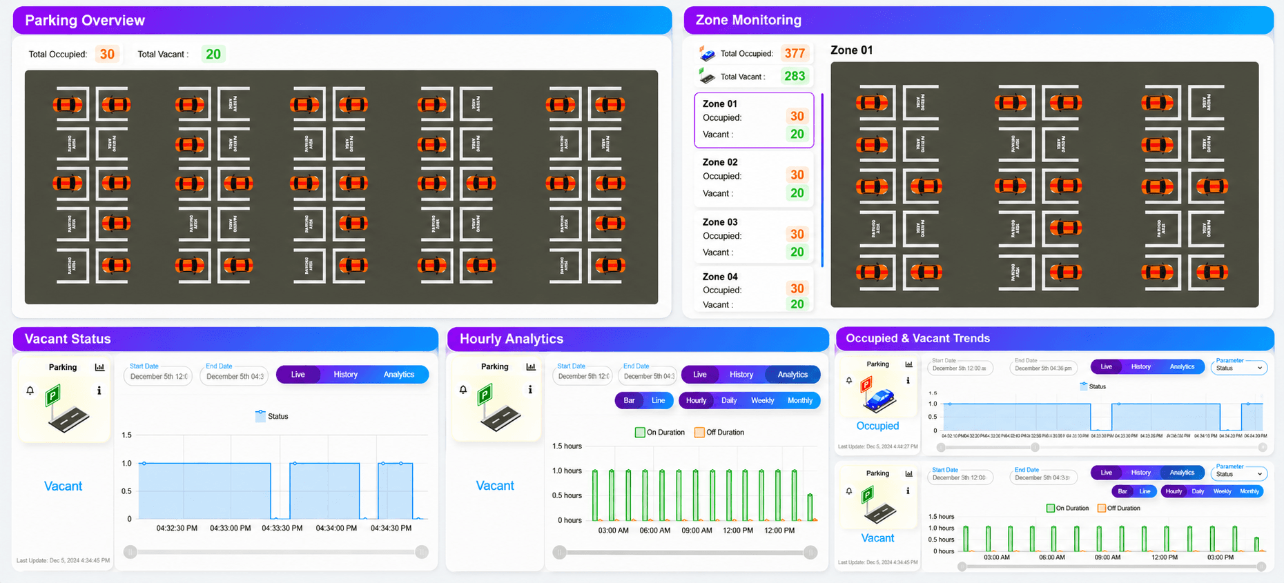Open Parameter dropdown in the Occupied trends widget
Image resolution: width=1284 pixels, height=583 pixels.
coord(1240,368)
